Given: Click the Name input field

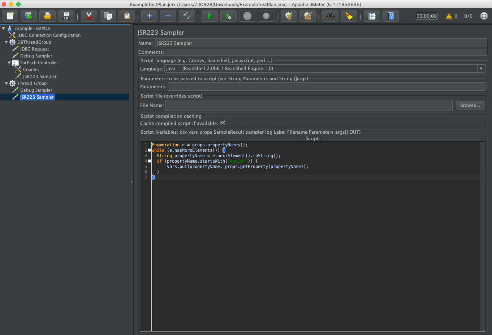Looking at the screenshot, I should coord(321,43).
